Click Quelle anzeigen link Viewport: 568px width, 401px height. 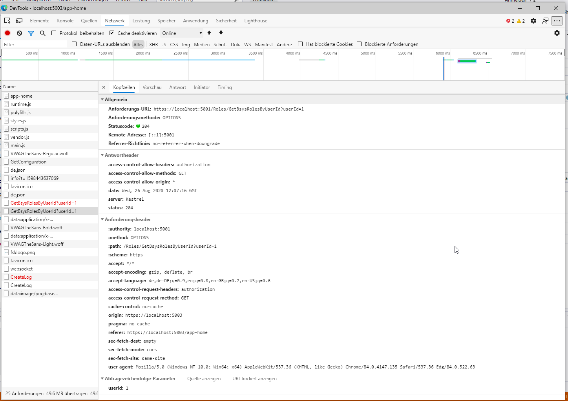[204, 378]
